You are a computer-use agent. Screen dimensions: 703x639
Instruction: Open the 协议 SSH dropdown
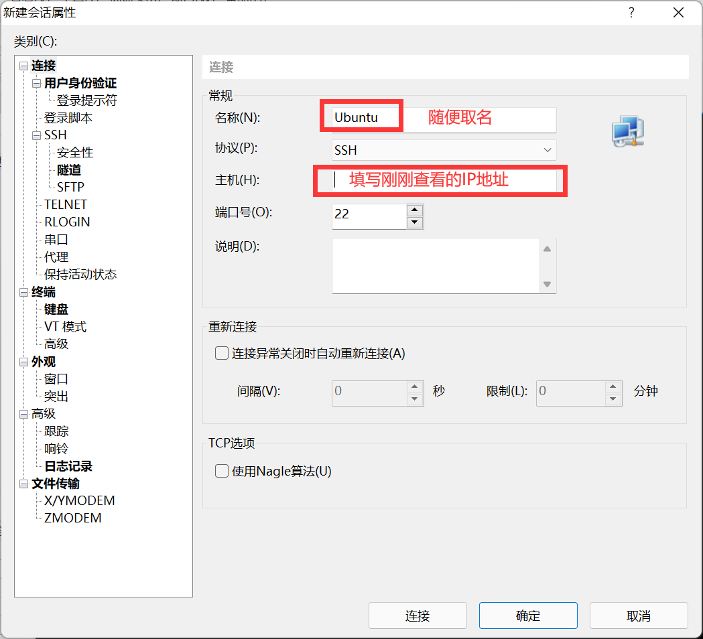[444, 150]
